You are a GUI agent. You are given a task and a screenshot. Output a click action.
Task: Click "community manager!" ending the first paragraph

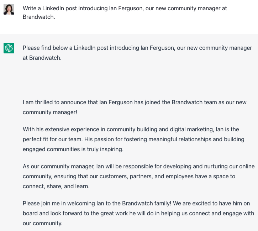pyautogui.click(x=50, y=112)
